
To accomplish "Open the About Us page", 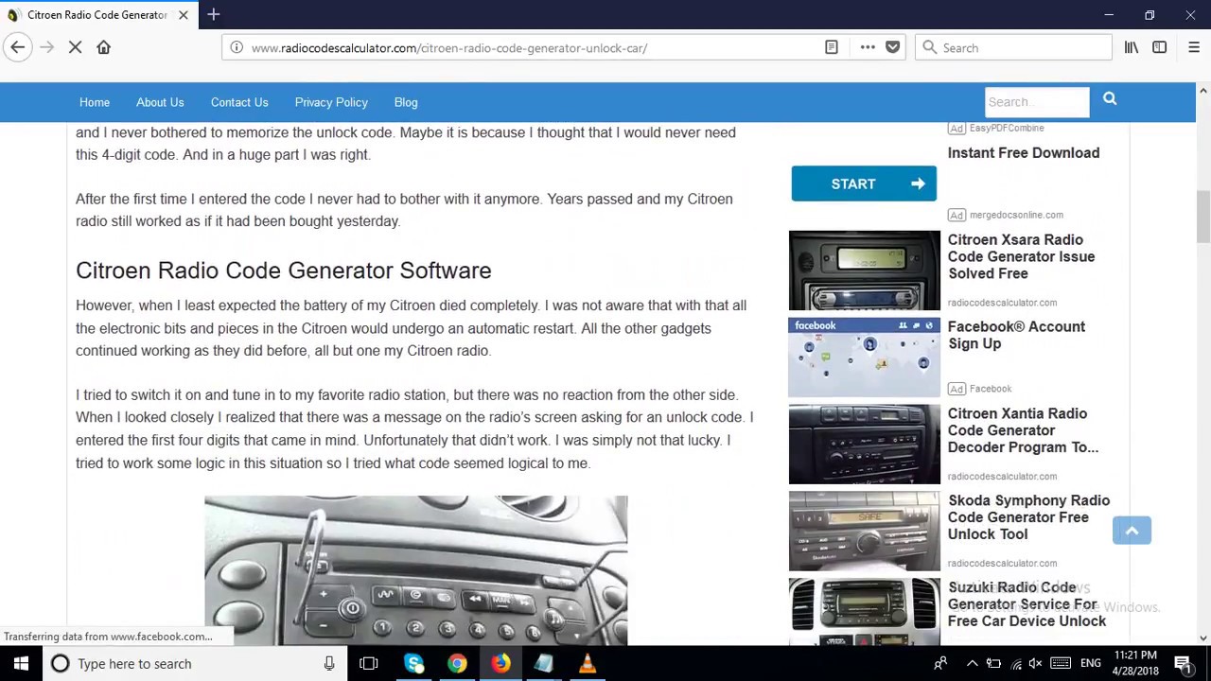I will 160,102.
